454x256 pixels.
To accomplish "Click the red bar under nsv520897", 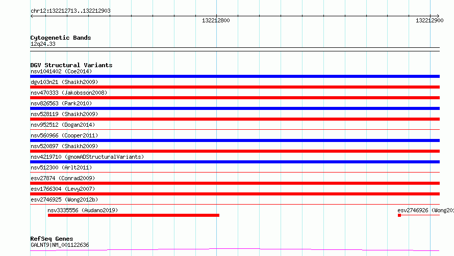I will (235, 151).
